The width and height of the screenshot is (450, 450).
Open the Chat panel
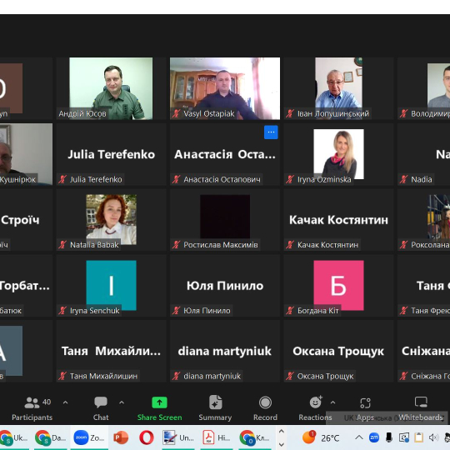[101, 408]
